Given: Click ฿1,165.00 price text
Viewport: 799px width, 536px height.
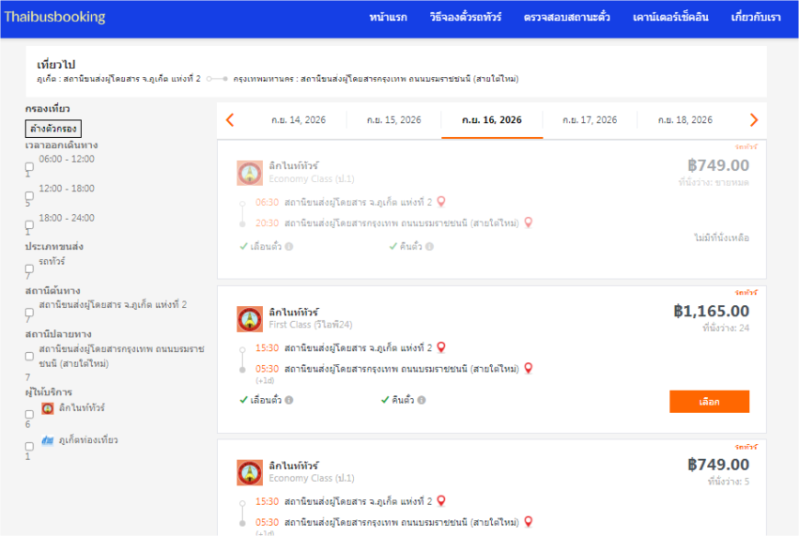Looking at the screenshot, I should [712, 311].
